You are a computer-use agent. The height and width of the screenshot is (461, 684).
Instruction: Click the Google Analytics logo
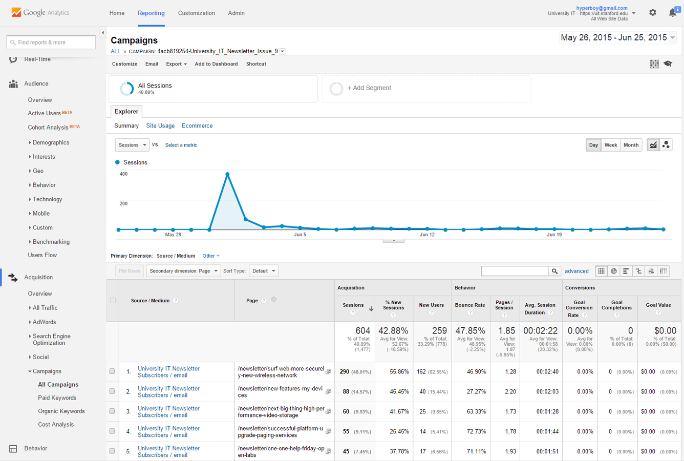tap(40, 12)
